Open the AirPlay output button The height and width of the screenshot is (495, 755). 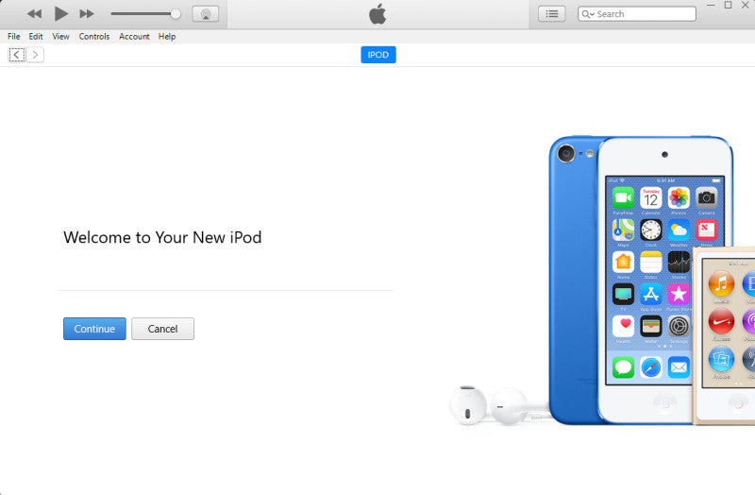point(206,14)
